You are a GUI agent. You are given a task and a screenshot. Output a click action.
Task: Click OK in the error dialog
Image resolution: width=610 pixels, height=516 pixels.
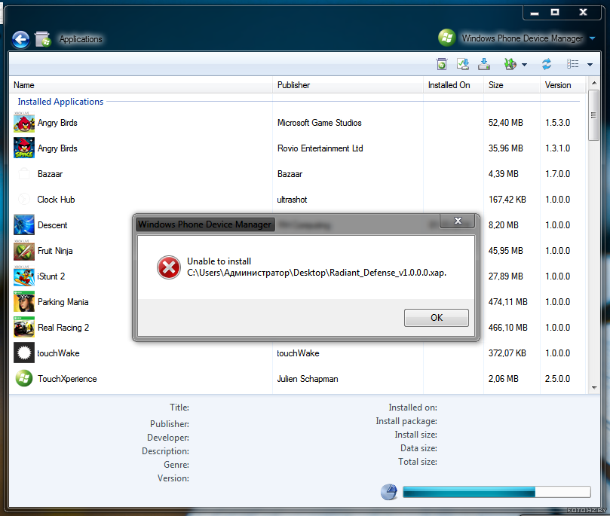[x=437, y=318]
